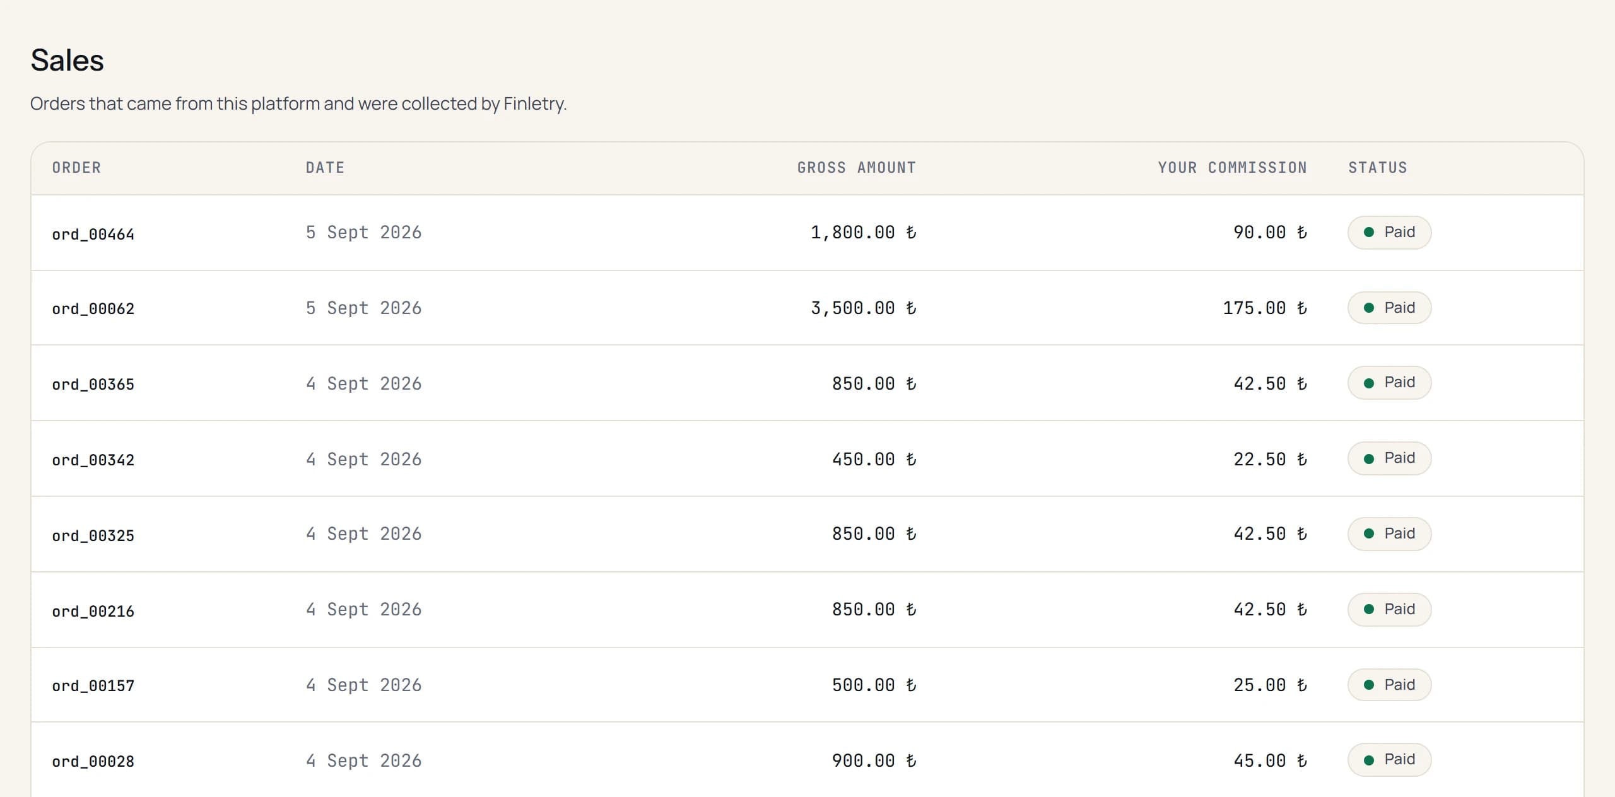
Task: Click the 1,800.00 gross amount
Action: coord(863,233)
